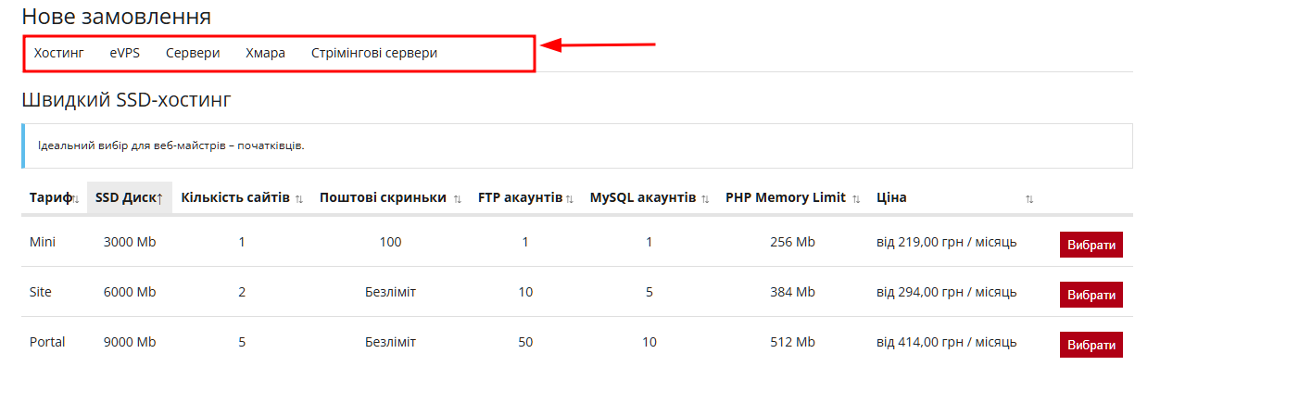Image resolution: width=1299 pixels, height=404 pixels.
Task: Sort by Кількість сайтів arrows icon
Action: (x=298, y=199)
